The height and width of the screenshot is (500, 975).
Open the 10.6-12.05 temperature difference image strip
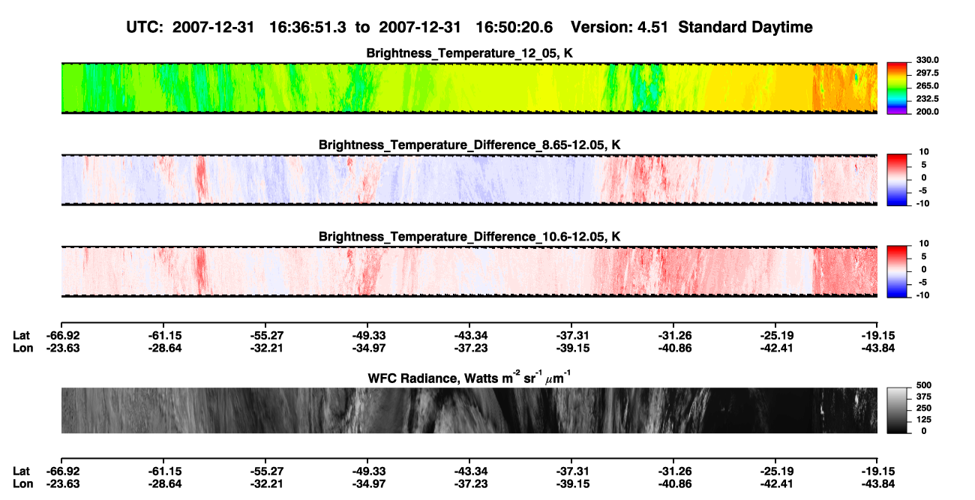point(469,271)
